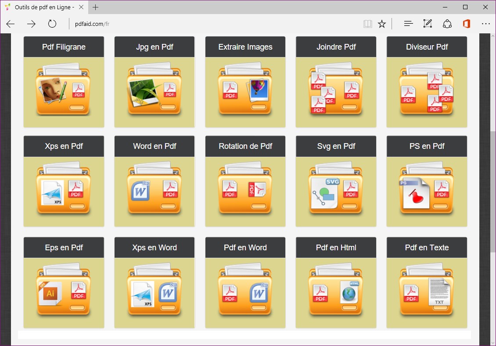
Task: Click the Xps en Word title
Action: pyautogui.click(x=155, y=248)
